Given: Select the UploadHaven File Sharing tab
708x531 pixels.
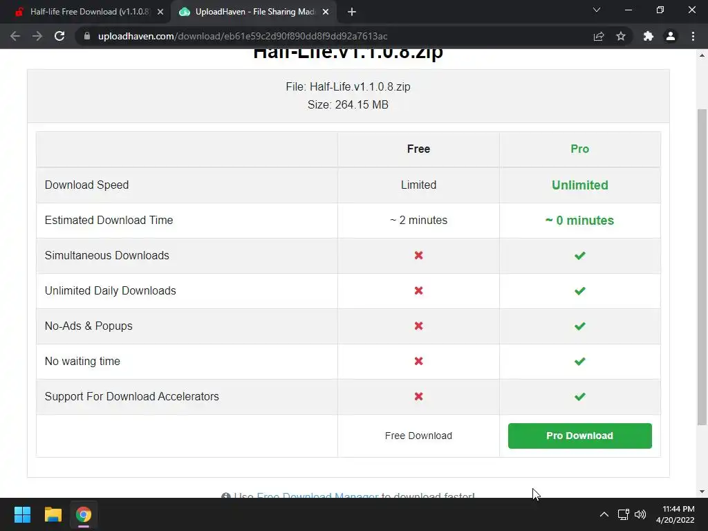Looking at the screenshot, I should click(253, 12).
